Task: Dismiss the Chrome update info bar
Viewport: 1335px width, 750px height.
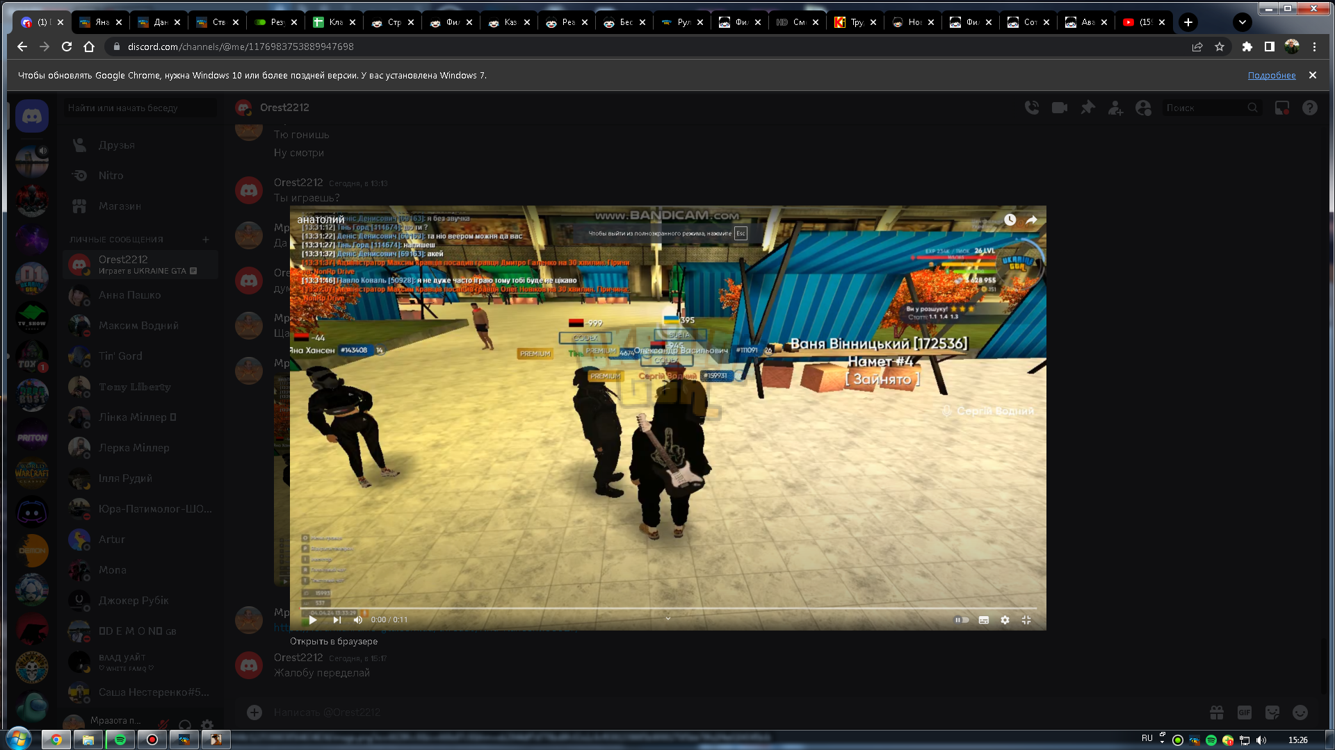Action: pos(1313,75)
